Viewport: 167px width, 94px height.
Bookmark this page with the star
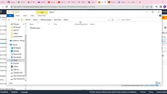(151, 7)
